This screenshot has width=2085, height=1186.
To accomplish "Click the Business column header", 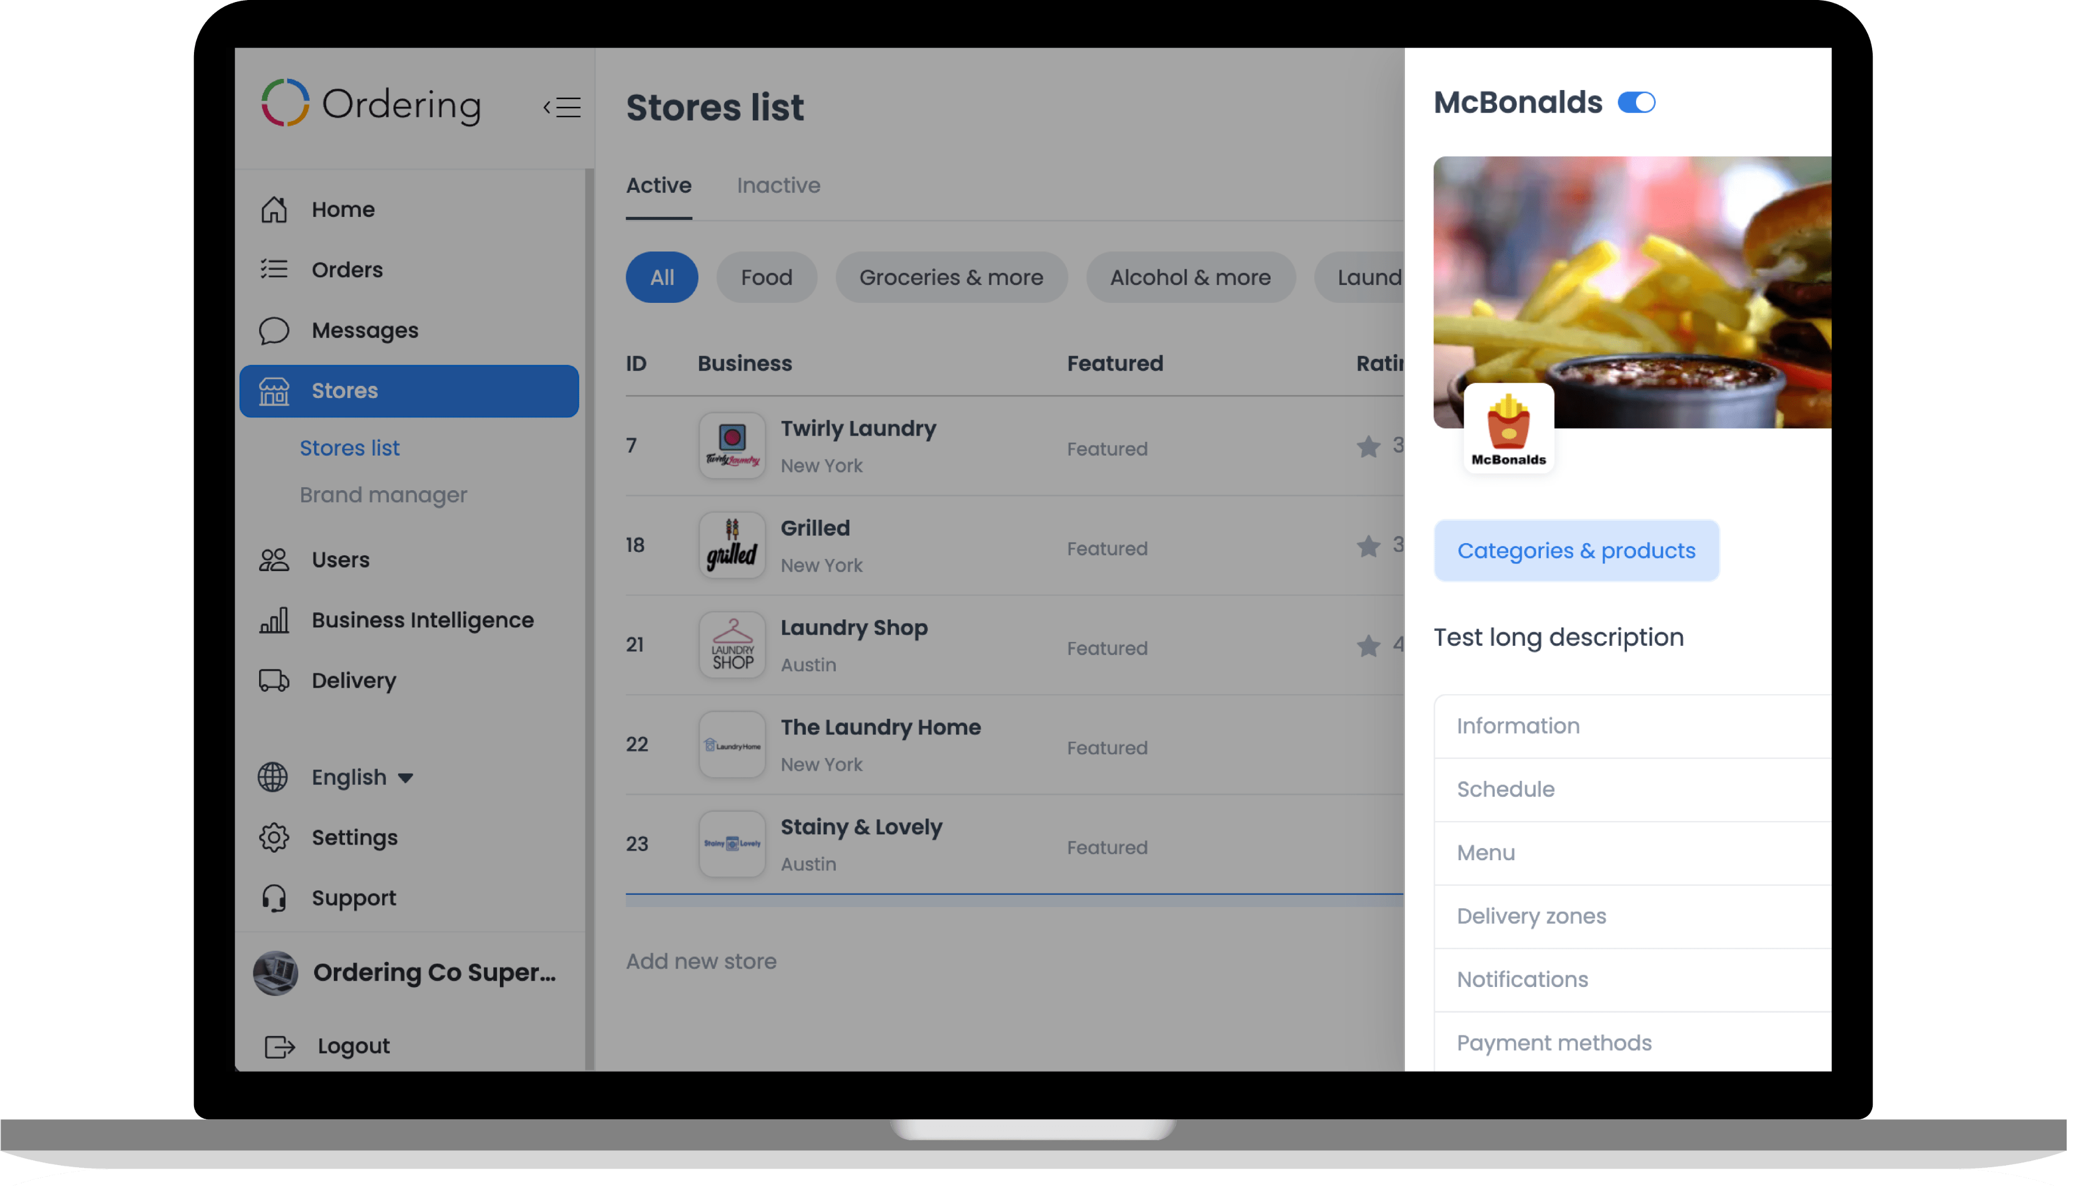I will (744, 363).
